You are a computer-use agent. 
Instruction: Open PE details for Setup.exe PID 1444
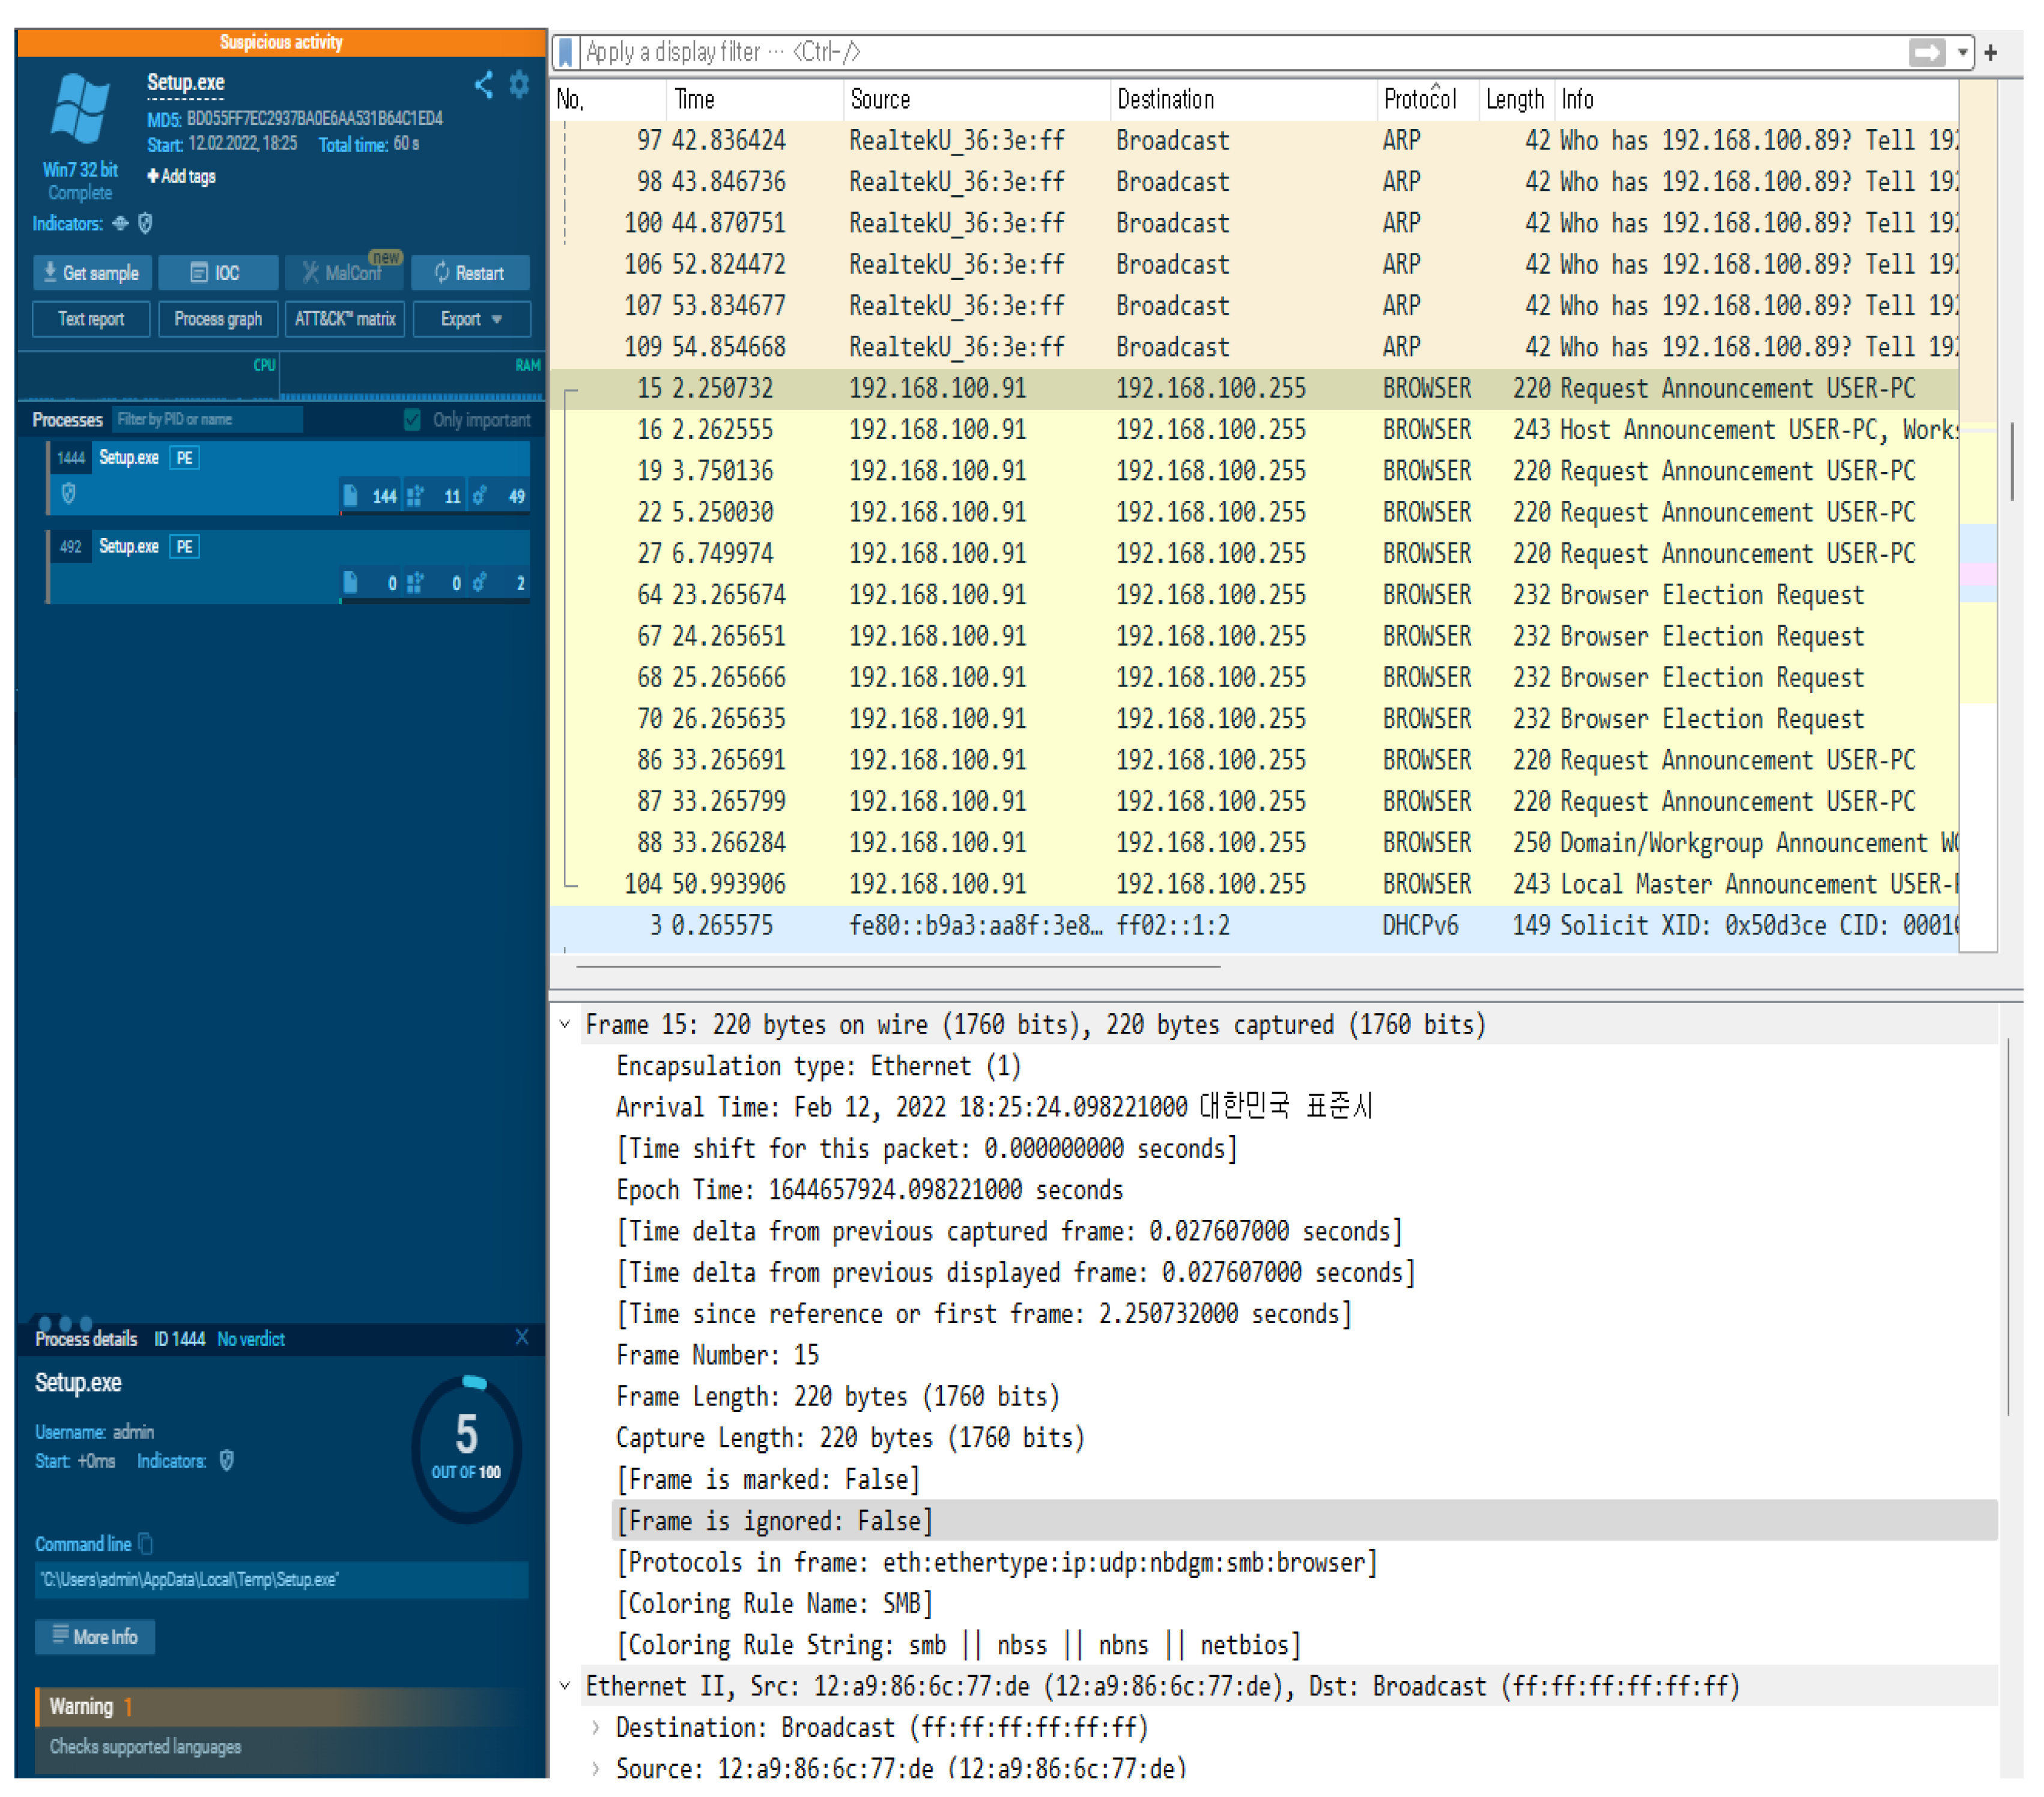(184, 458)
